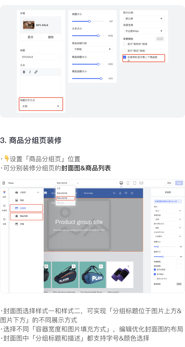185x347 pixels.
Task: Click the store search magnifier icon
Action: [114, 193]
